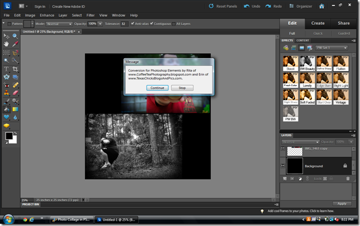Open the Enhance menu
Viewport: 360px width, 226px height.
(46, 15)
